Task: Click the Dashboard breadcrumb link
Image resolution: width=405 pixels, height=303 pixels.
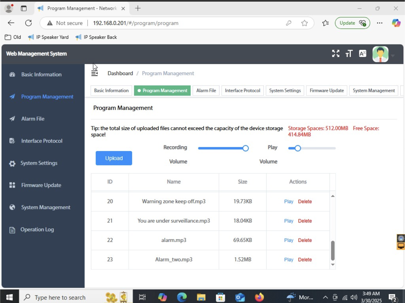Action: tap(120, 73)
